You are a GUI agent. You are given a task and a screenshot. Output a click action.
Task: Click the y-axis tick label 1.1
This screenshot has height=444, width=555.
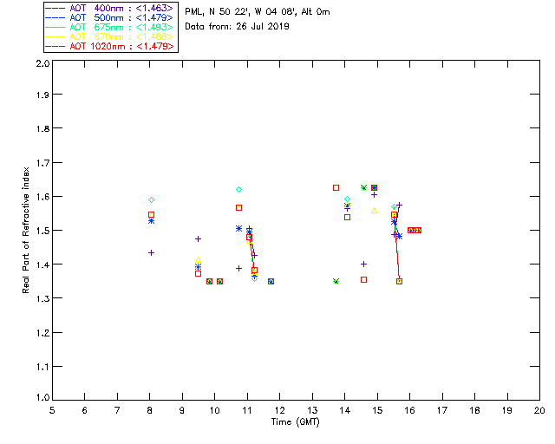click(x=42, y=367)
